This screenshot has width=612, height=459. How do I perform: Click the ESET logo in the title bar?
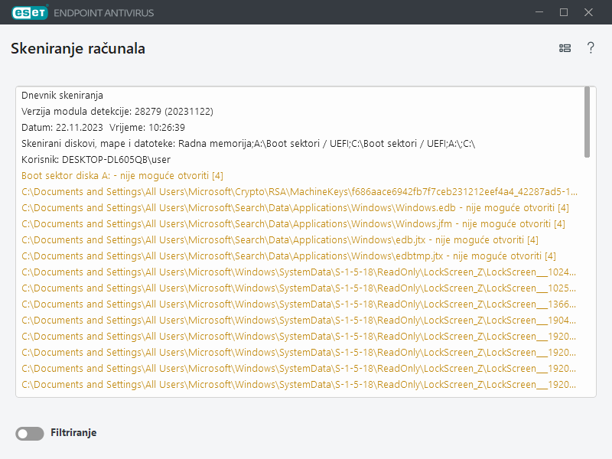pos(28,12)
